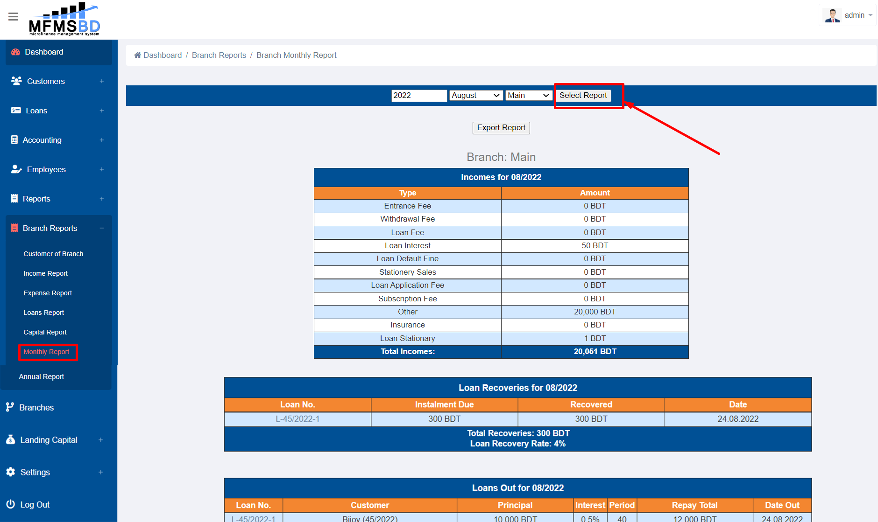Open Branches in the sidebar
The width and height of the screenshot is (878, 522).
point(36,407)
